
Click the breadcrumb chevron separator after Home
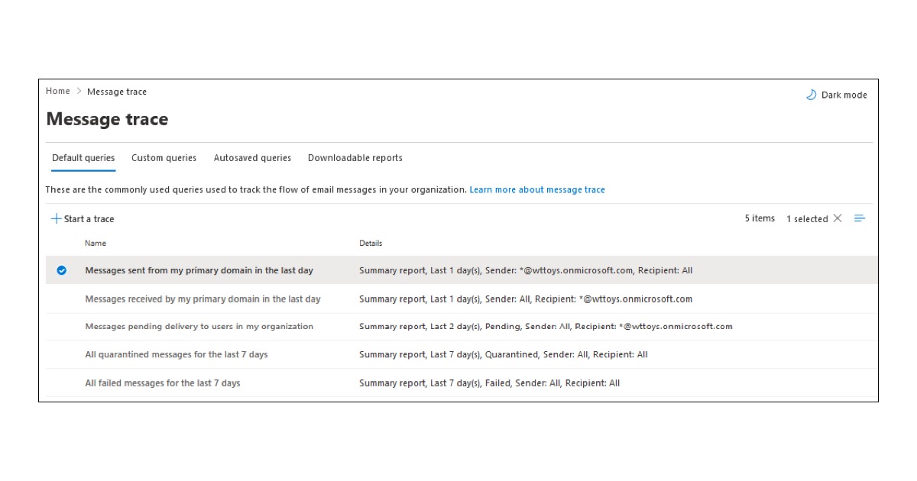(x=79, y=91)
